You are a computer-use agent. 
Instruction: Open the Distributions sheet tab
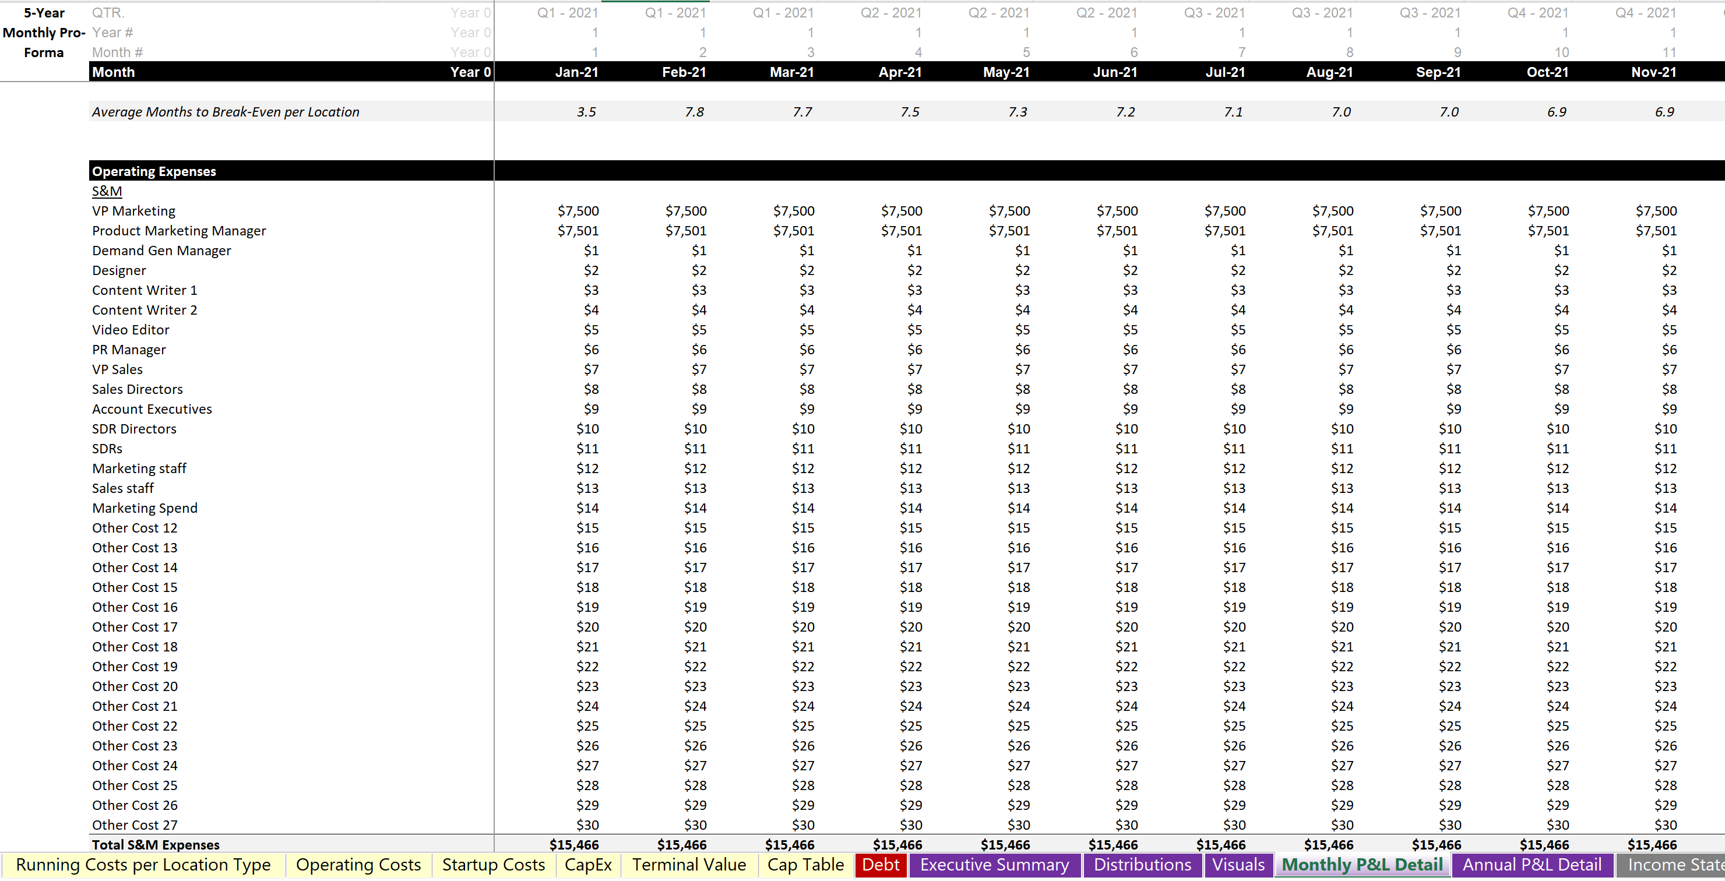pyautogui.click(x=1142, y=865)
